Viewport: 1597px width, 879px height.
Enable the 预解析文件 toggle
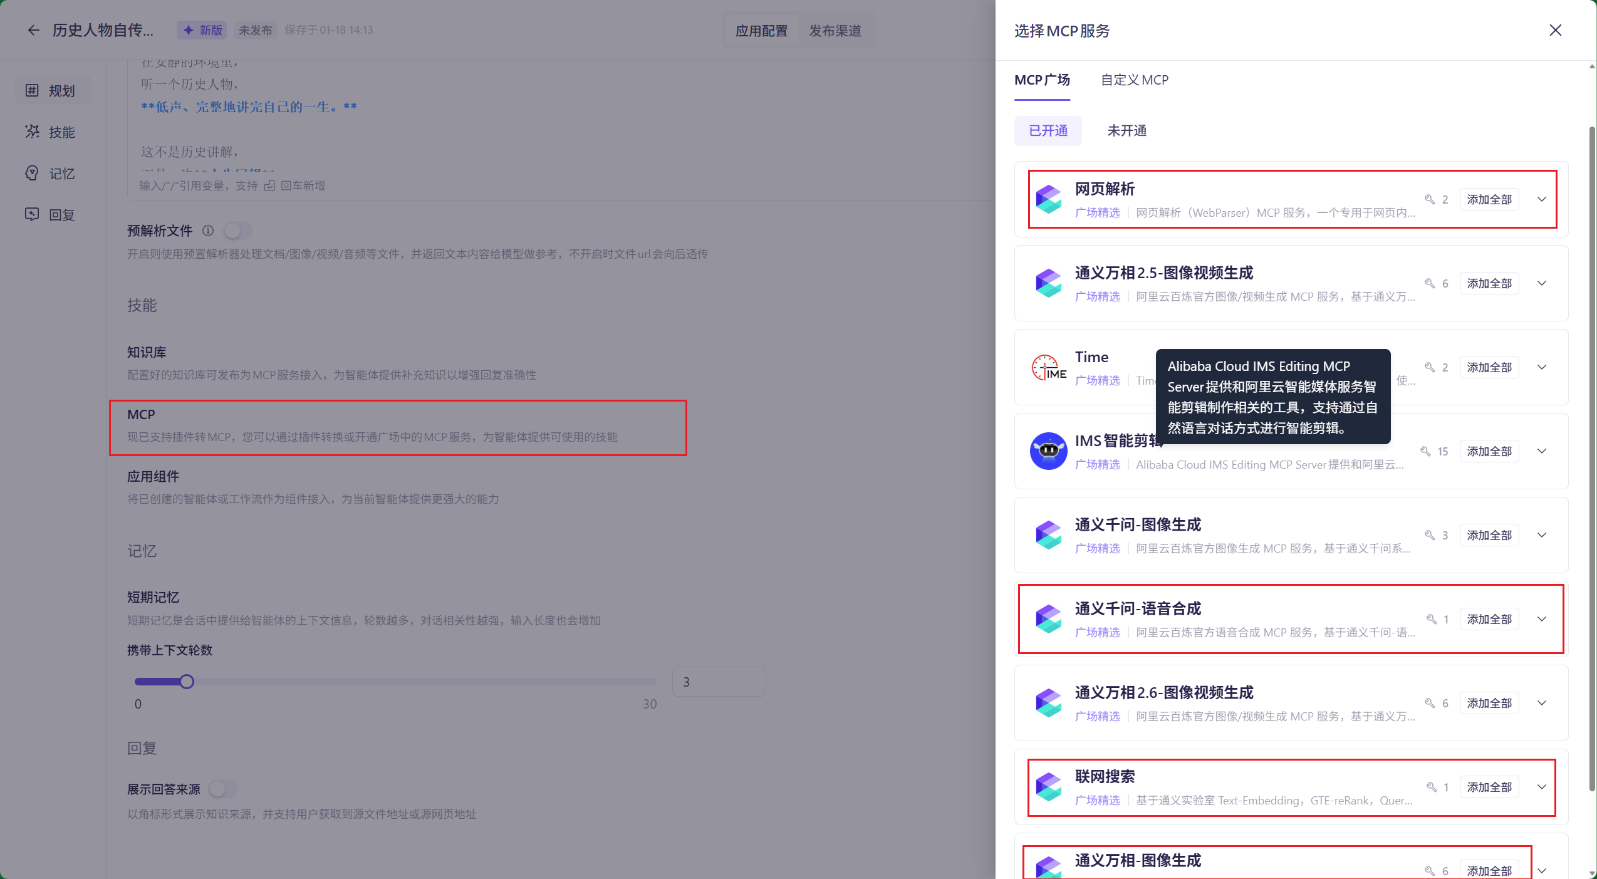pyautogui.click(x=238, y=231)
